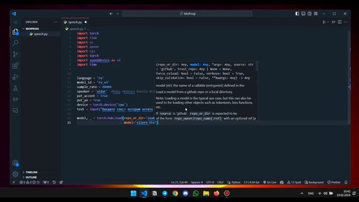Toggle the bottom panel layout
Screen dimensions: 359x202
(x=303, y=13)
